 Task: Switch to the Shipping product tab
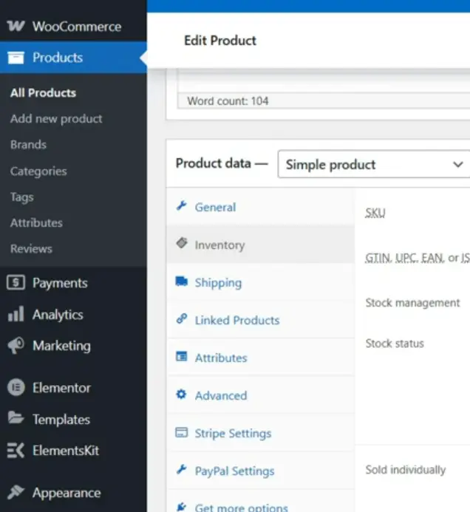coord(261,282)
